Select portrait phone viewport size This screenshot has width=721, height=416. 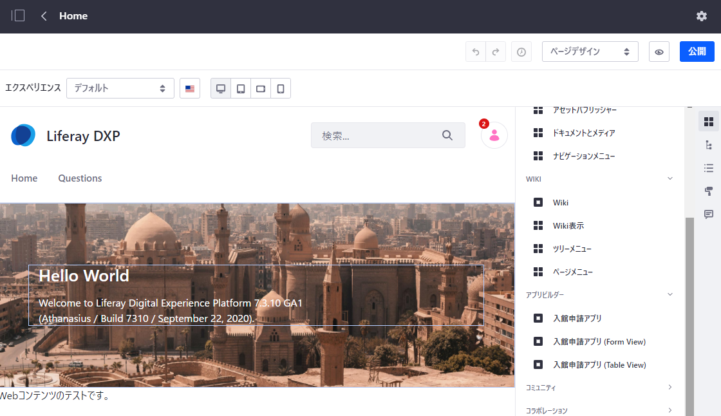281,88
